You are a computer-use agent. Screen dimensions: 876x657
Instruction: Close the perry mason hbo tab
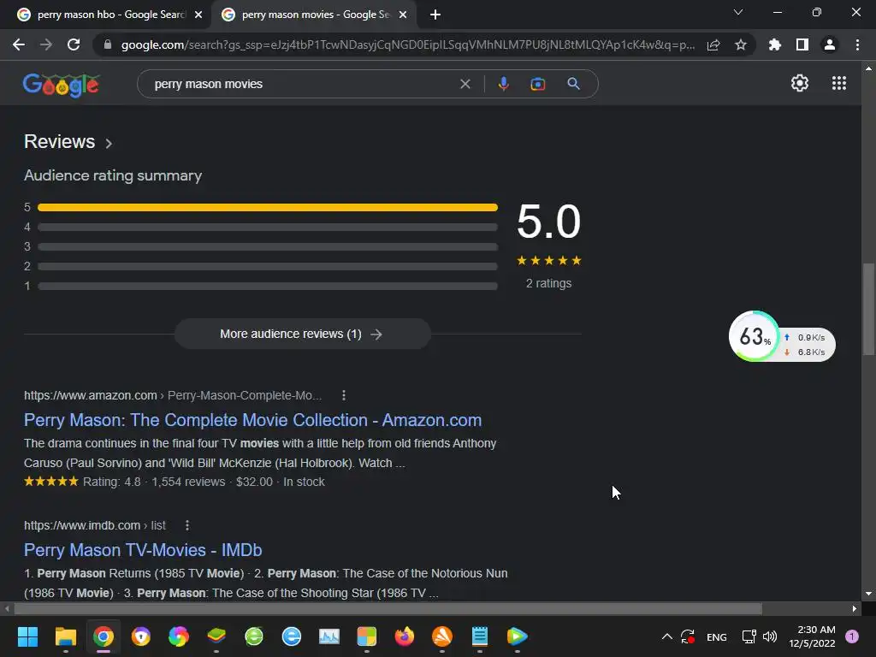[198, 15]
